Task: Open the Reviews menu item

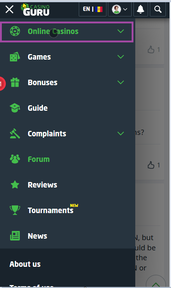Action: [x=42, y=185]
